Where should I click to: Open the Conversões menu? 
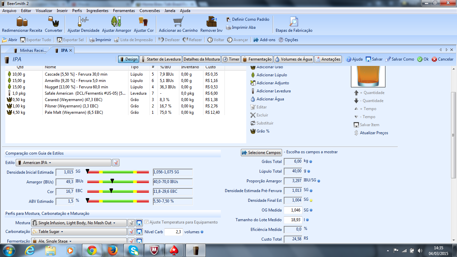coord(150,11)
